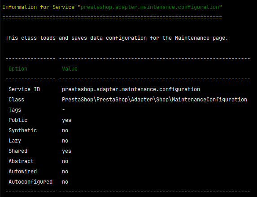This screenshot has width=257, height=197.
Task: Select the class path ending in MaintenanceConfiguration
Action: point(154,100)
